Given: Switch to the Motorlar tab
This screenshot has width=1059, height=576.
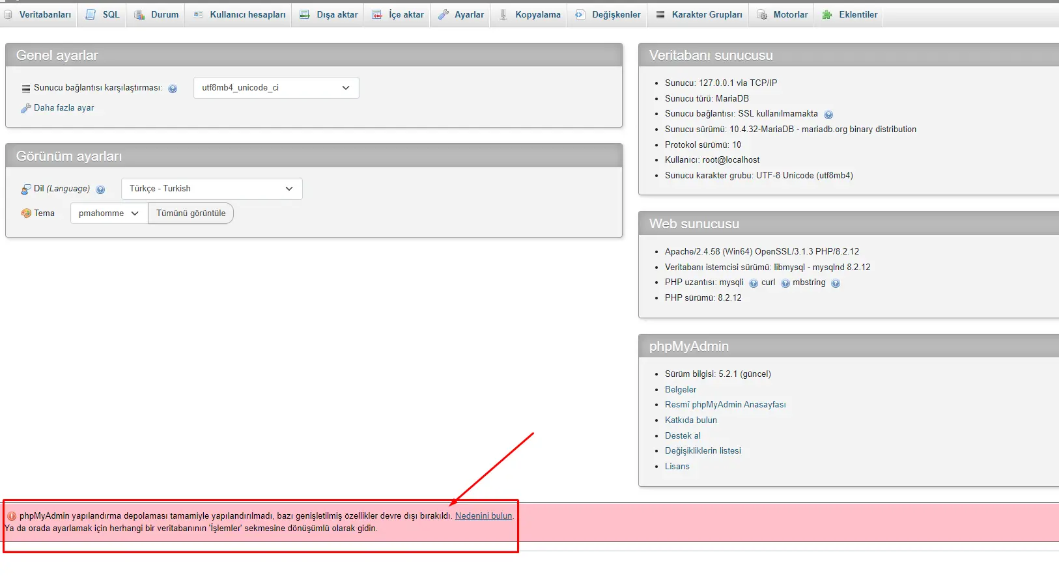Looking at the screenshot, I should (x=782, y=14).
